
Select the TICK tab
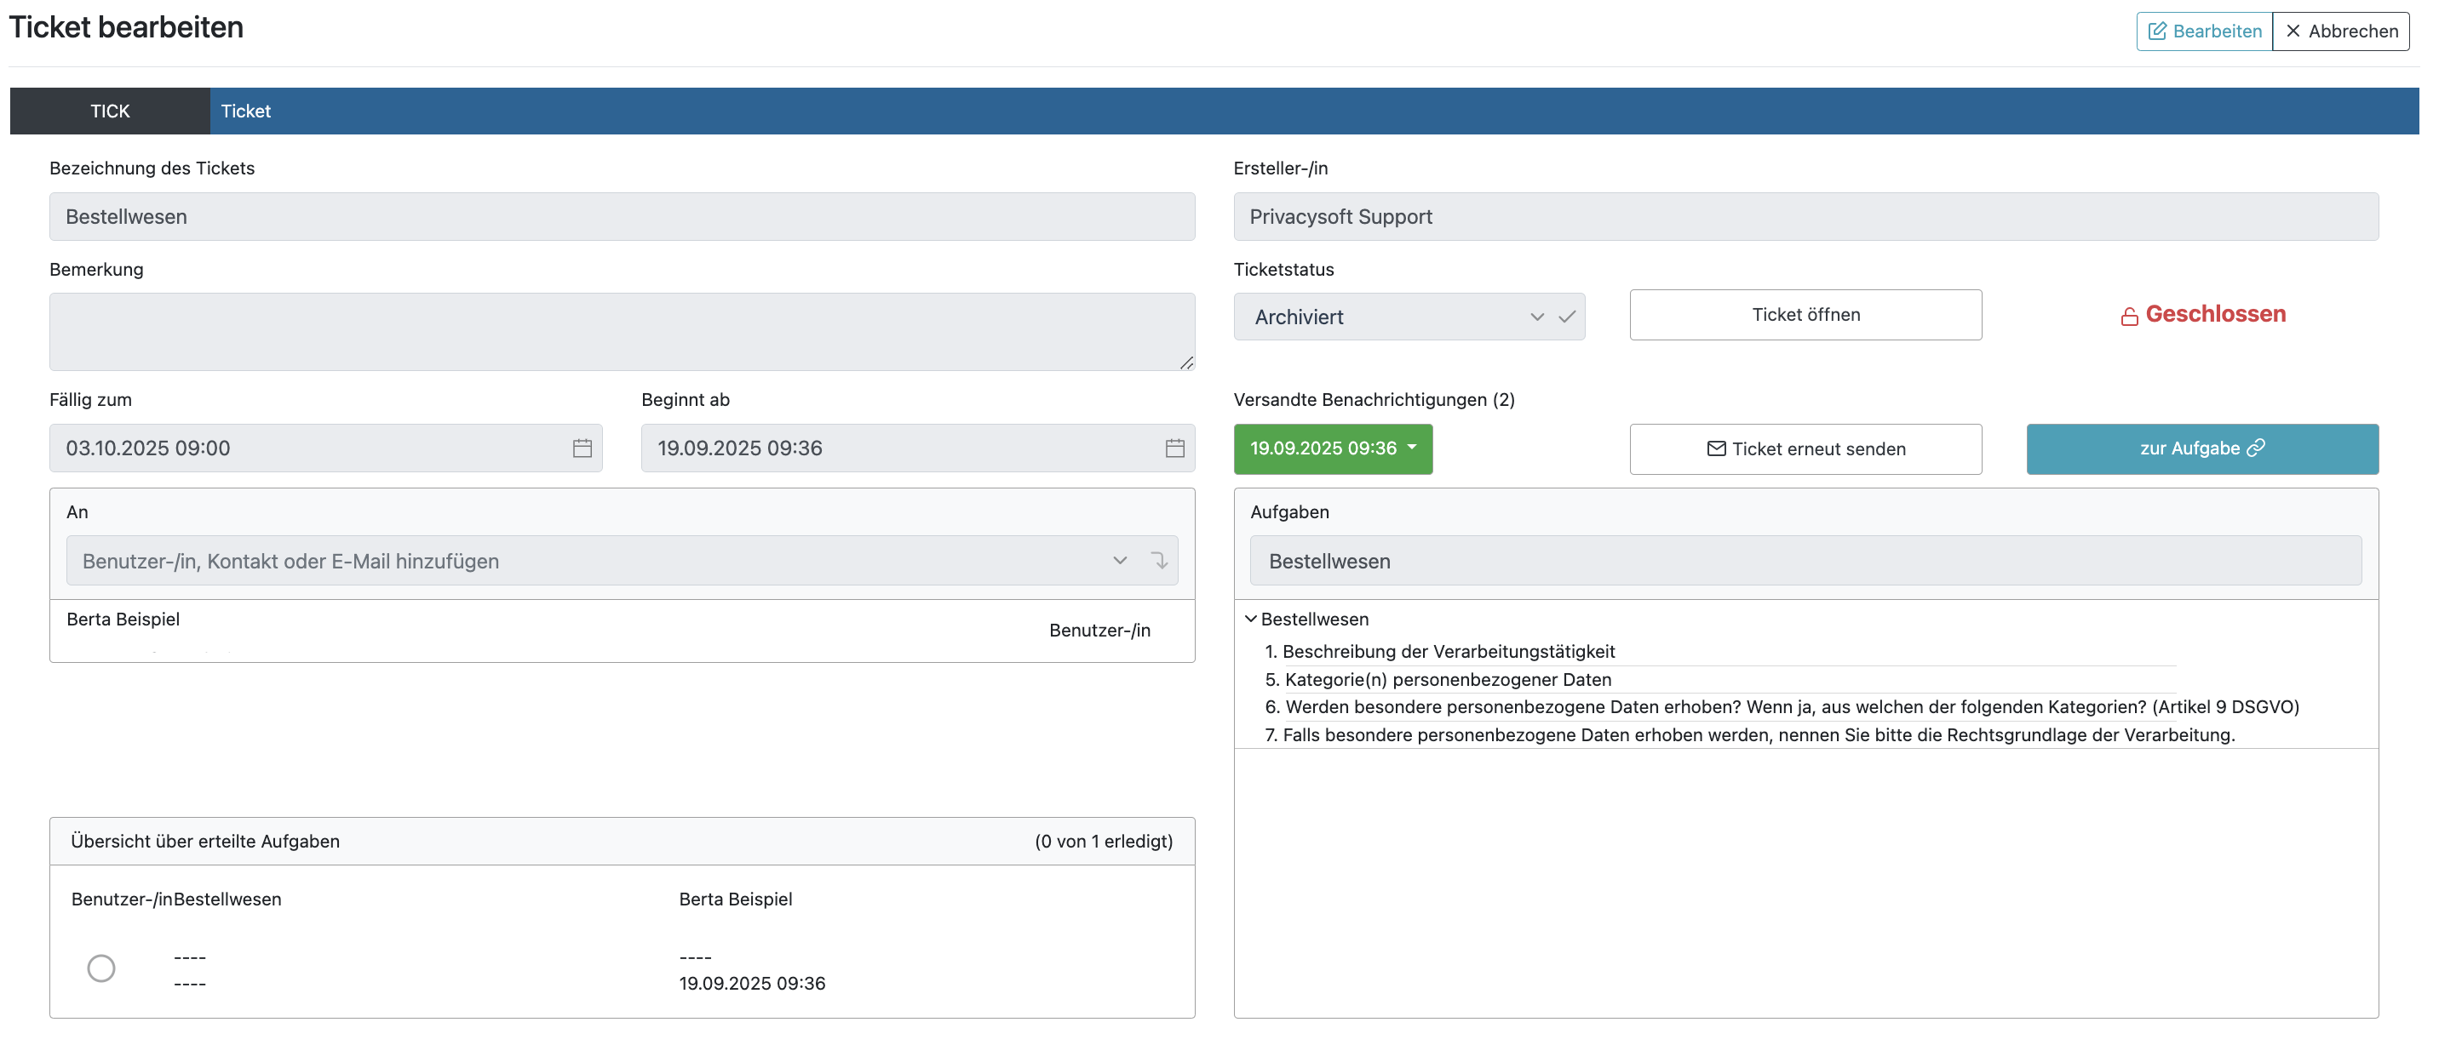(x=110, y=111)
